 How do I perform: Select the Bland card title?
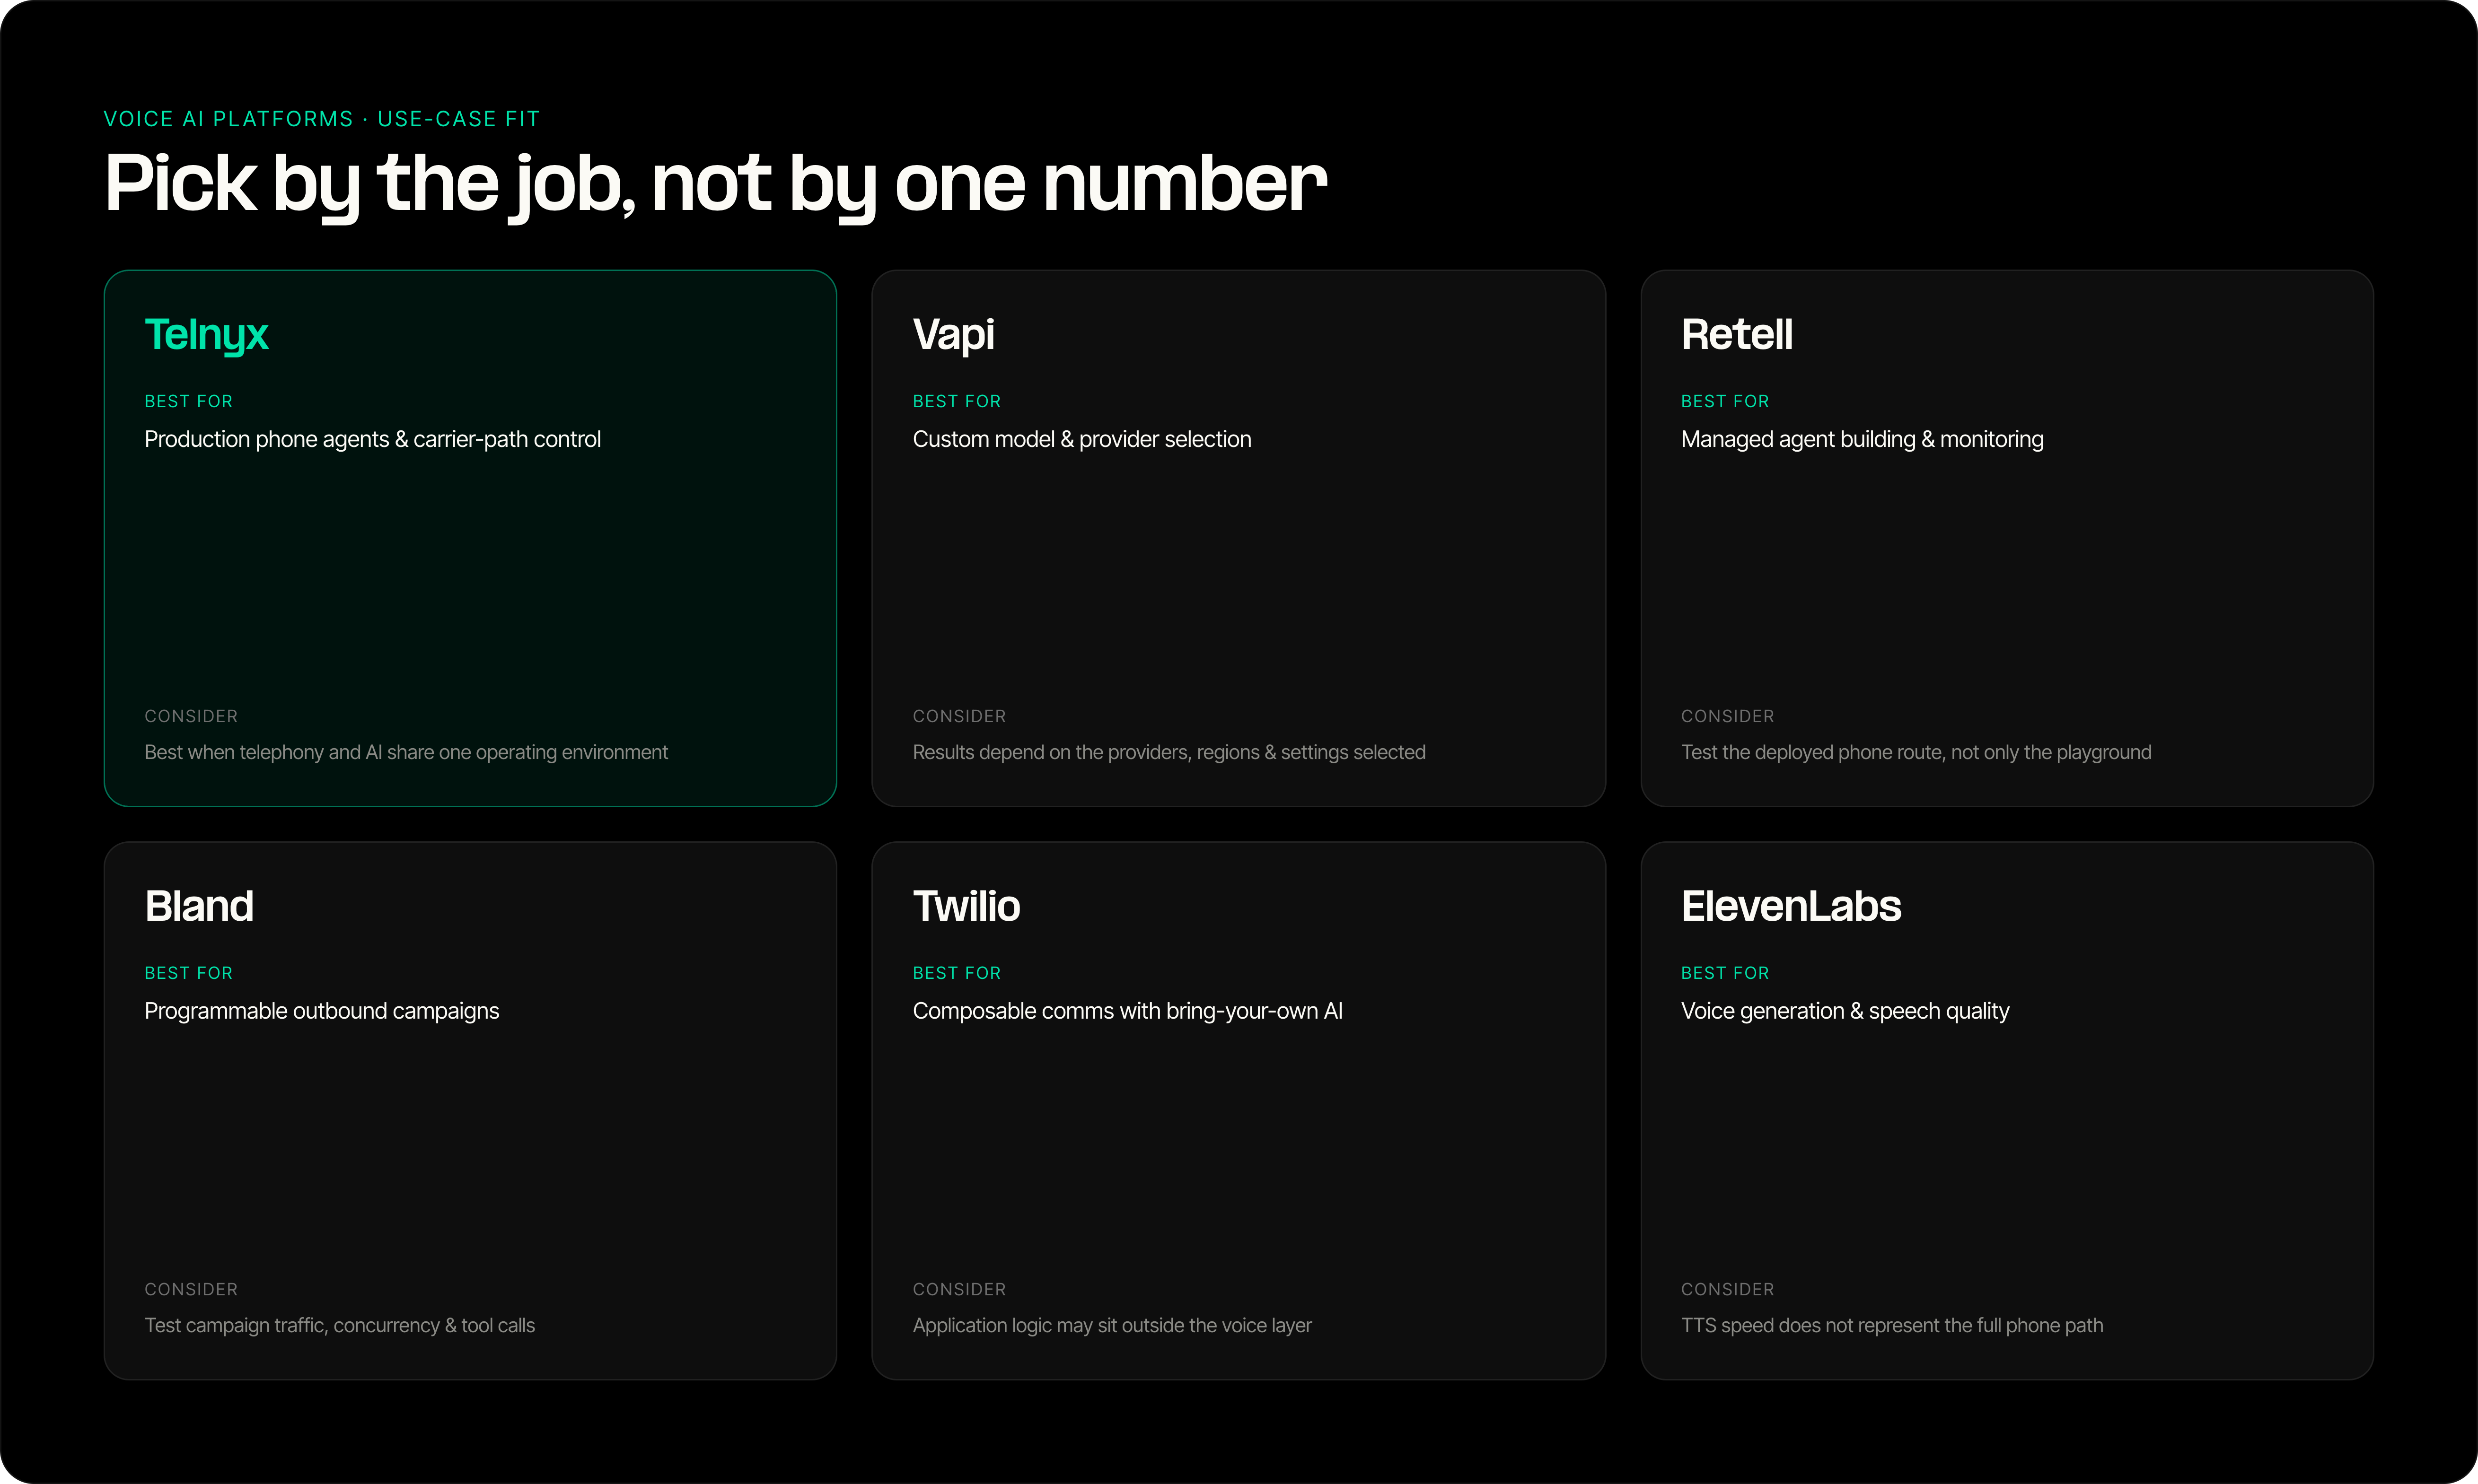[199, 906]
